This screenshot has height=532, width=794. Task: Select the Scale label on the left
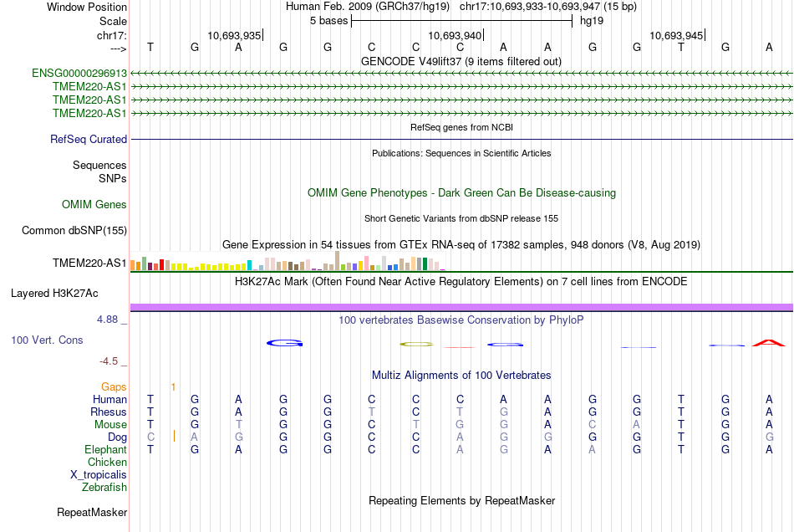click(113, 21)
